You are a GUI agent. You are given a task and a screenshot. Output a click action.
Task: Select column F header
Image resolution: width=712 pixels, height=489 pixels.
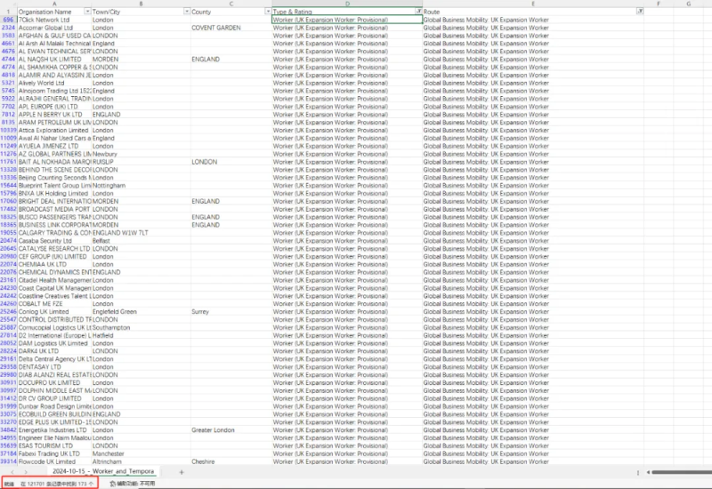click(x=659, y=4)
